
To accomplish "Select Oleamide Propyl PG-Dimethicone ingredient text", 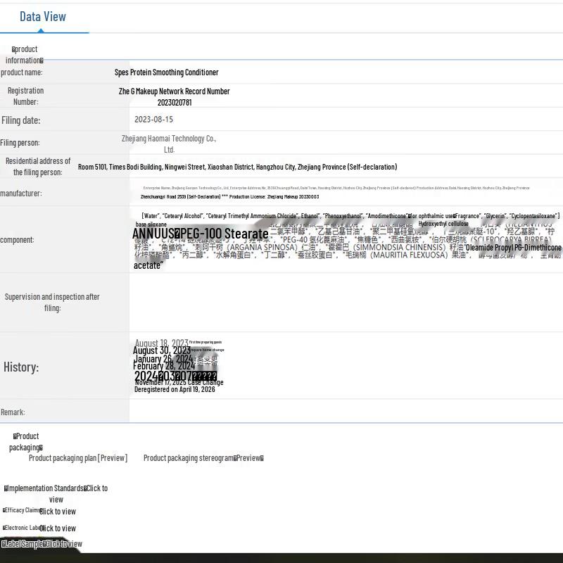I will pos(514,248).
